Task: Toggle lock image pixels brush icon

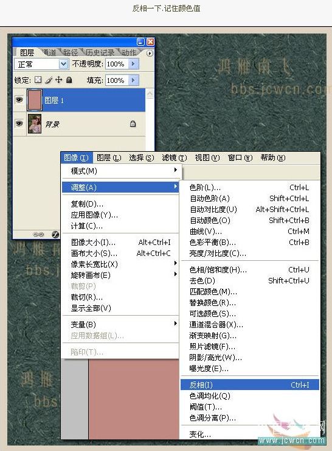Action: (49, 80)
